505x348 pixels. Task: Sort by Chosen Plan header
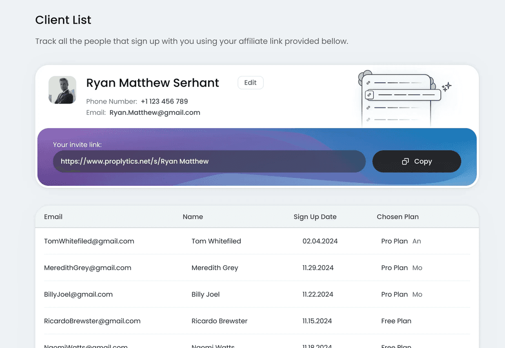[397, 216]
